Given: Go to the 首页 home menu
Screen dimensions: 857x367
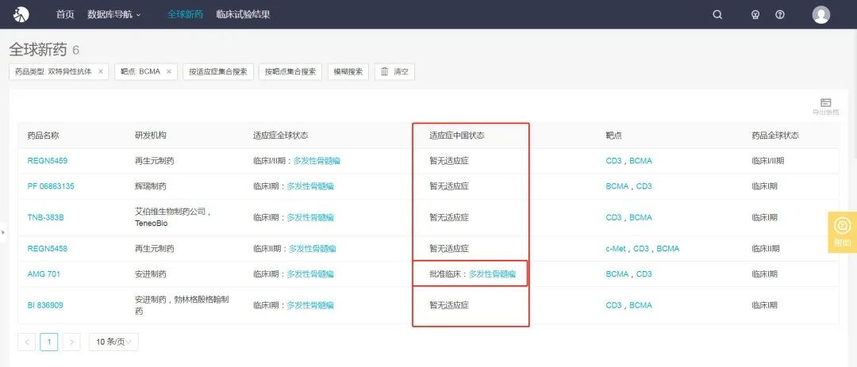Looking at the screenshot, I should point(65,14).
